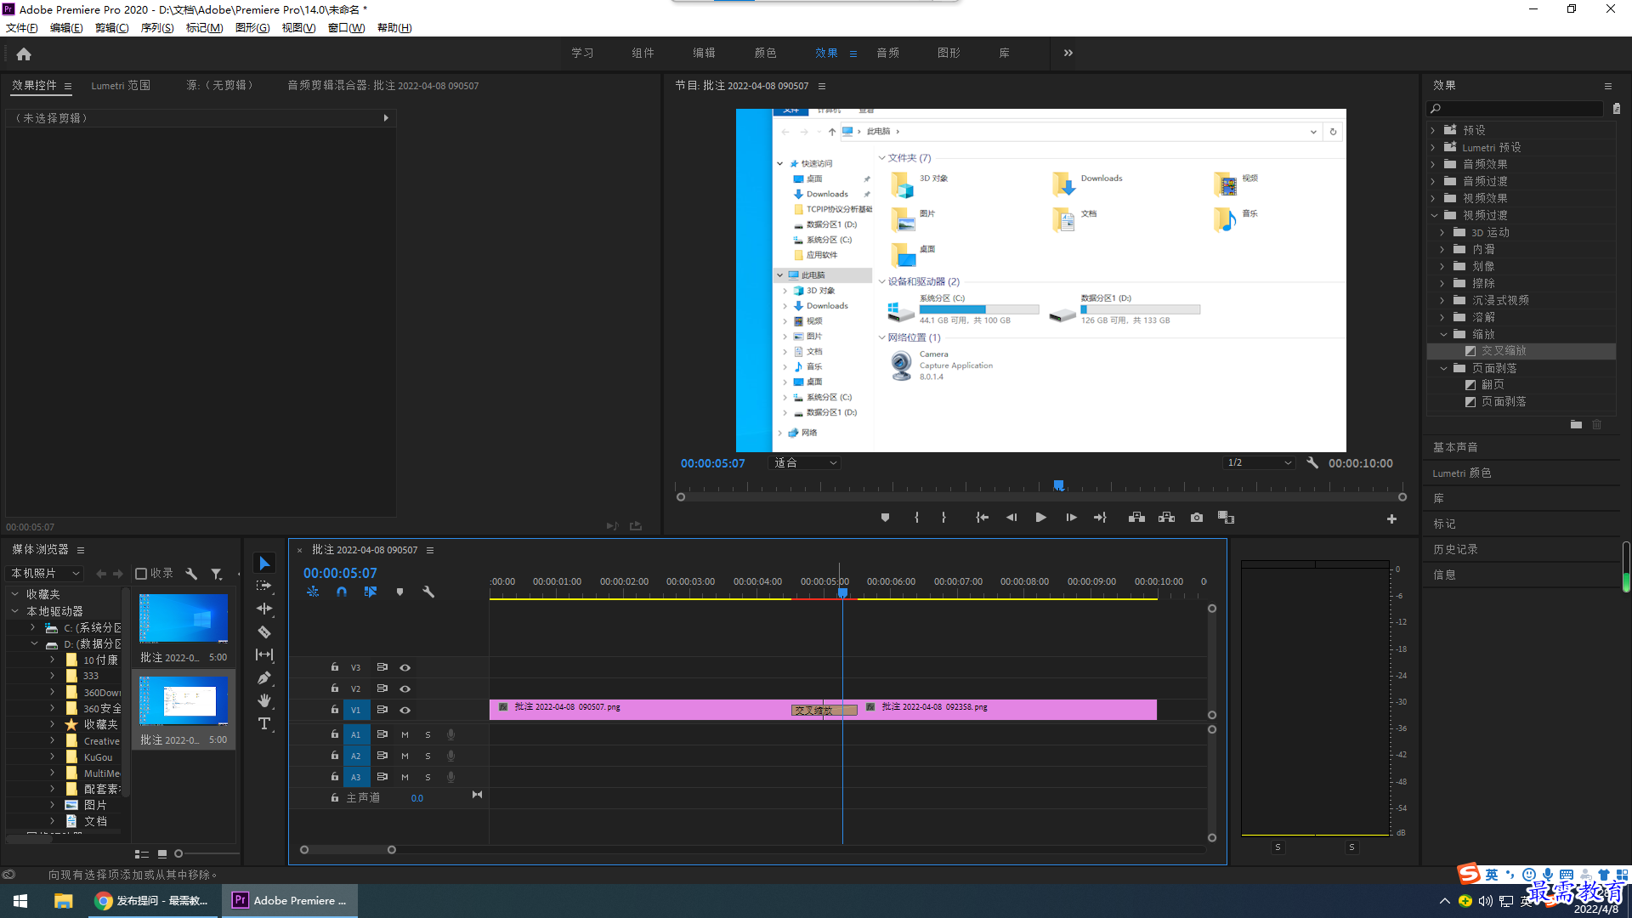The width and height of the screenshot is (1632, 918).
Task: Mute audio track A1
Action: pos(405,734)
